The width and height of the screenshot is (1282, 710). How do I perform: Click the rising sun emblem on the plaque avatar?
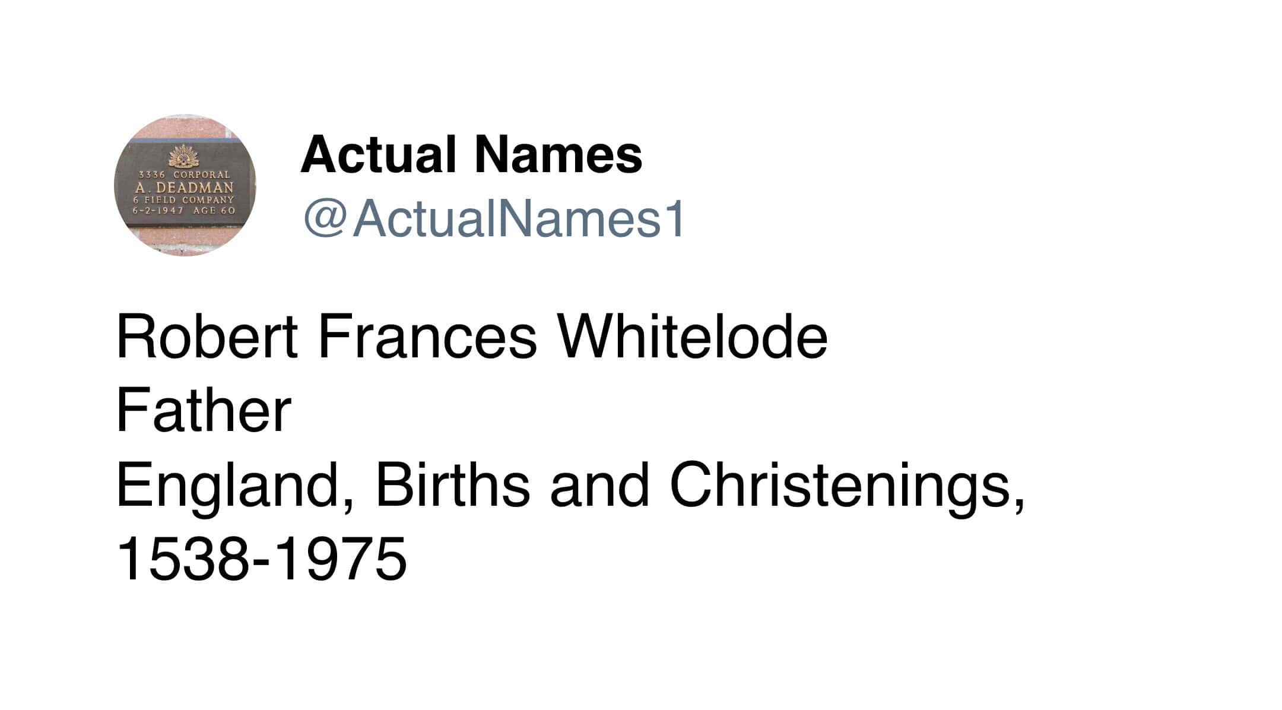183,157
